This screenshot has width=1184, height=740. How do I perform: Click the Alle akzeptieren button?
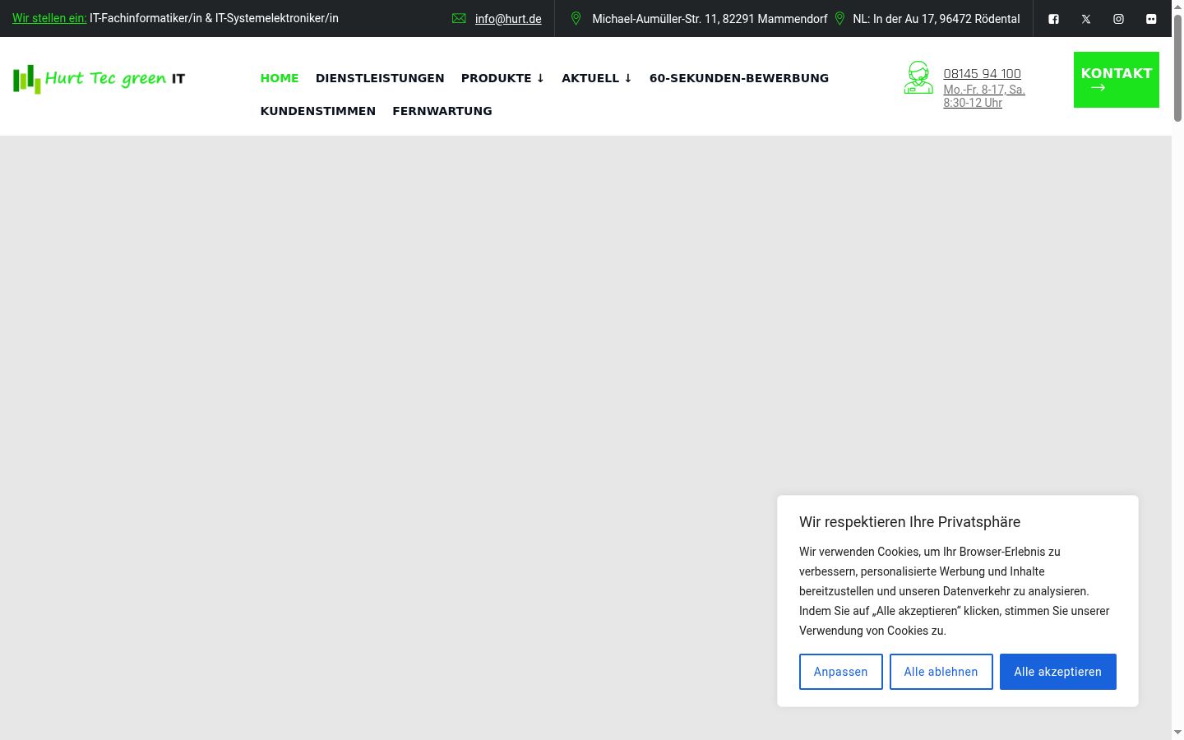(x=1058, y=672)
